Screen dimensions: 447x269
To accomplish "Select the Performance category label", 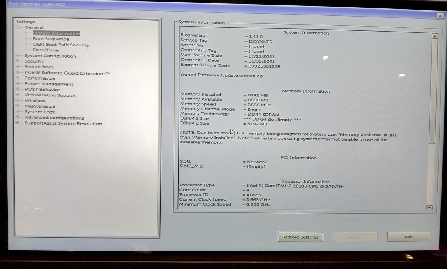I will (40, 78).
